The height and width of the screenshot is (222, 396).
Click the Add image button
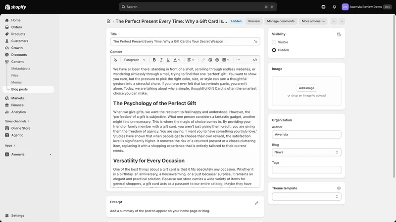click(306, 88)
